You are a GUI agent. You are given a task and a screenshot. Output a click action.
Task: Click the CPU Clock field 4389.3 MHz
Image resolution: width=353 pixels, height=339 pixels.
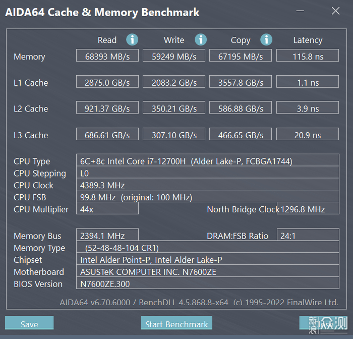coord(207,185)
